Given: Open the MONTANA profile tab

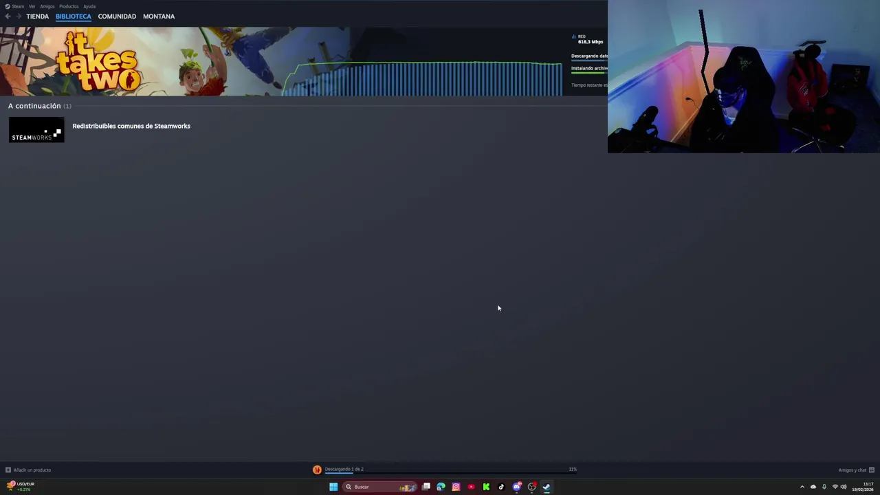Looking at the screenshot, I should click(159, 16).
